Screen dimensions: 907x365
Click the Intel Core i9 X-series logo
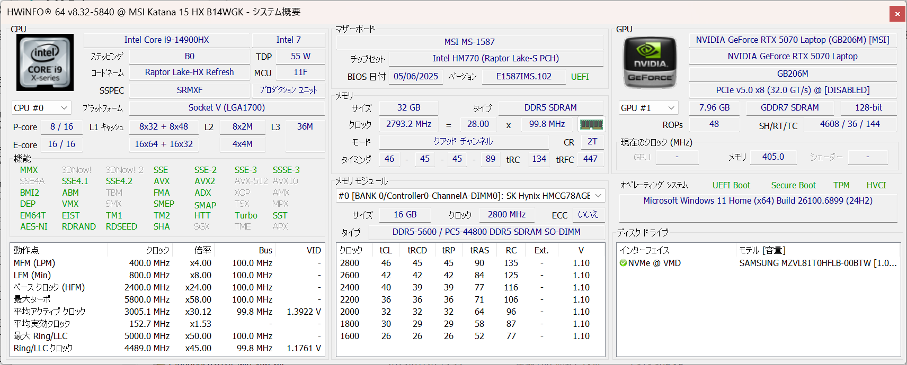coord(45,62)
